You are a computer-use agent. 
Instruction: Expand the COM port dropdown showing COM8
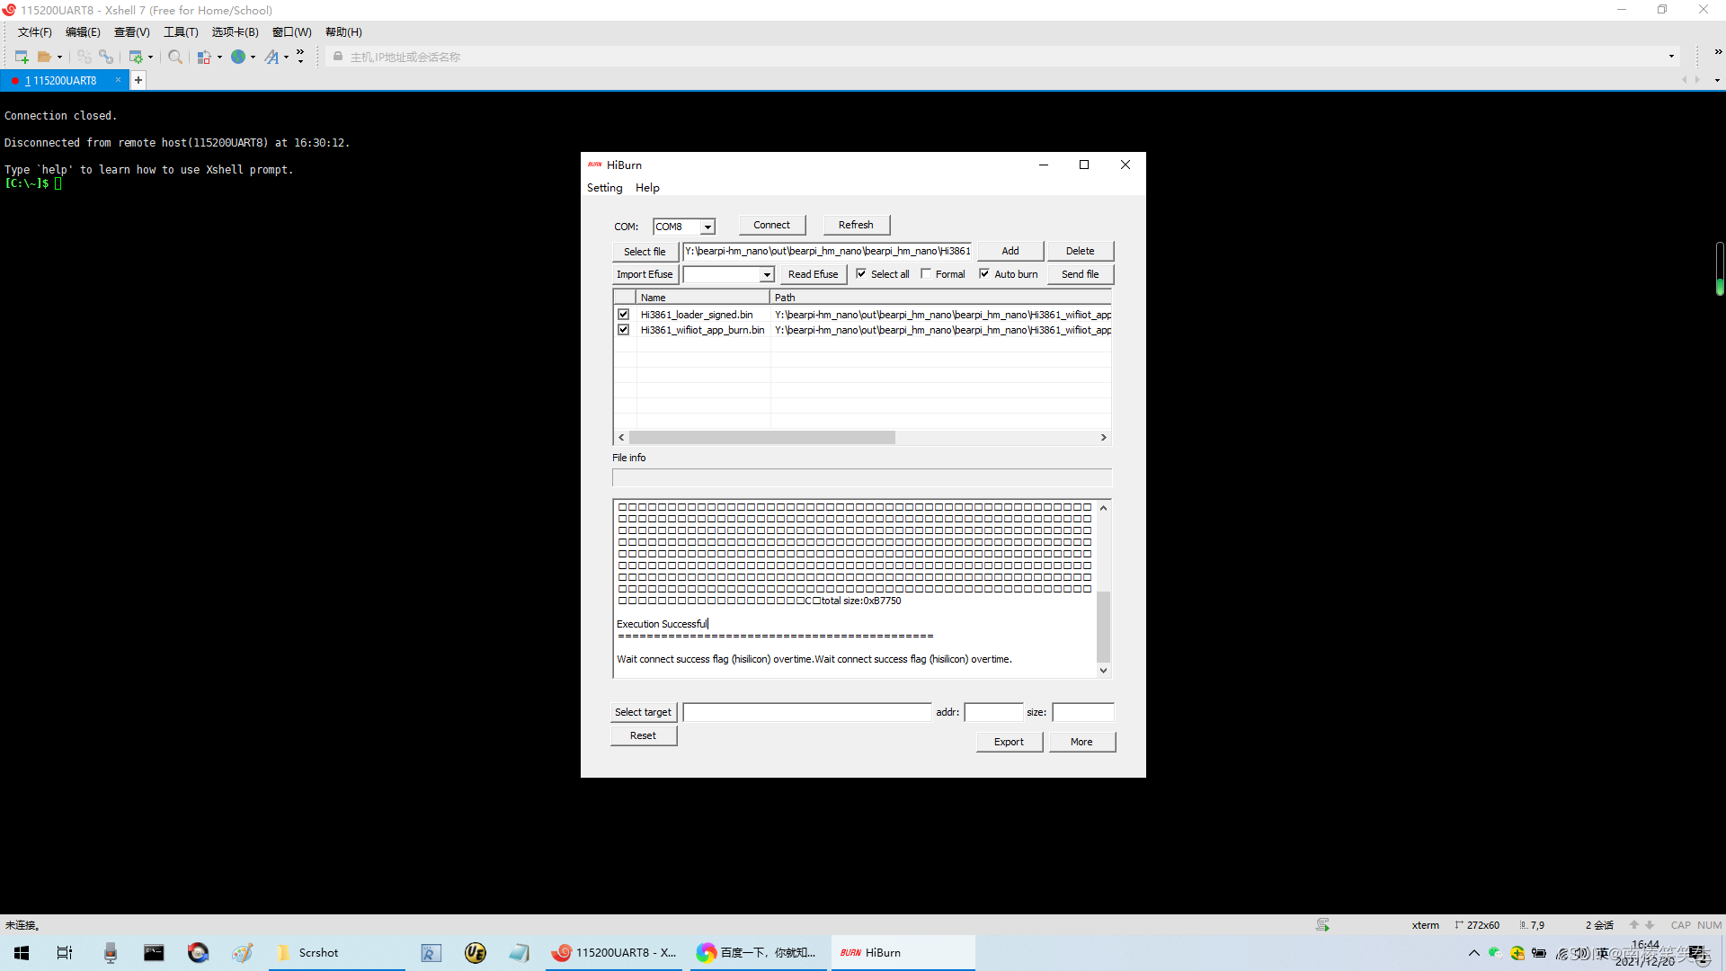[707, 227]
